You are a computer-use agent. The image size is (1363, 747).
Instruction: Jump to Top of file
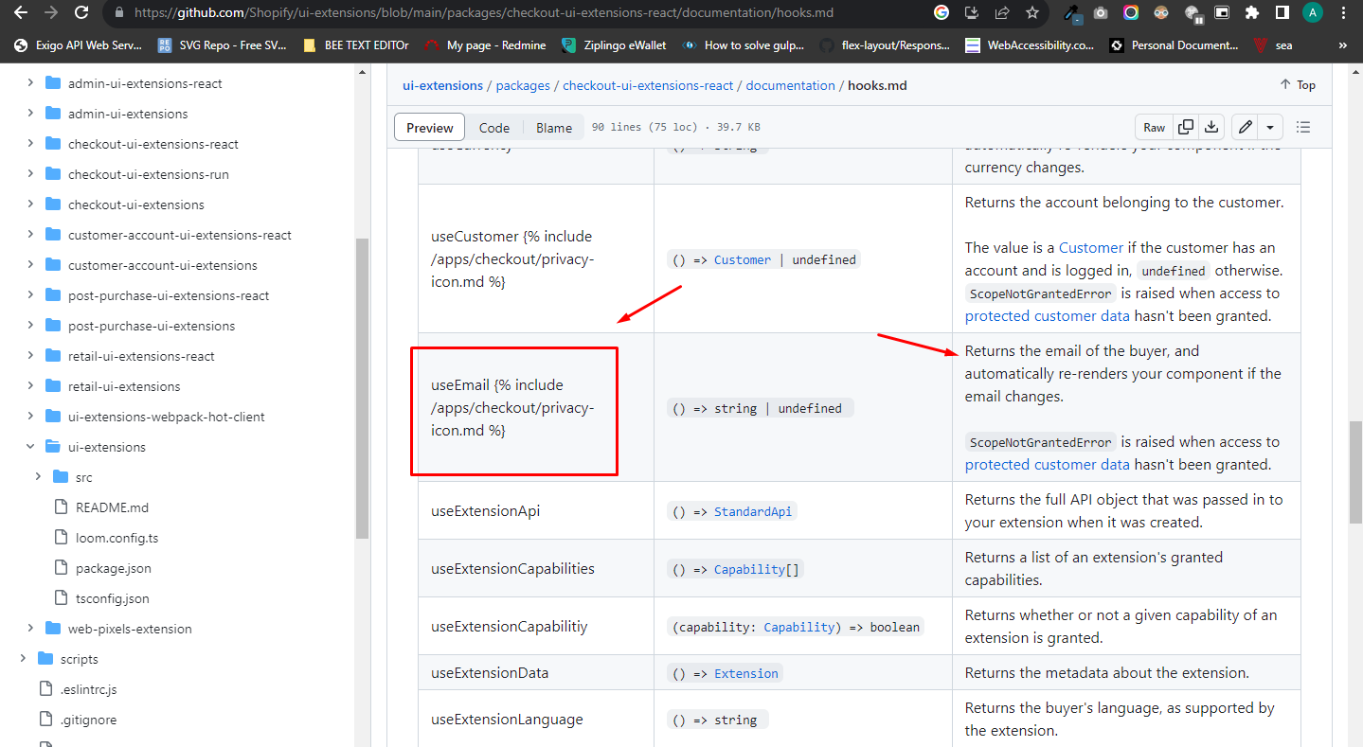(x=1298, y=85)
